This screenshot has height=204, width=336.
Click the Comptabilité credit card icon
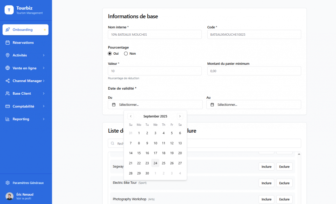pyautogui.click(x=8, y=106)
